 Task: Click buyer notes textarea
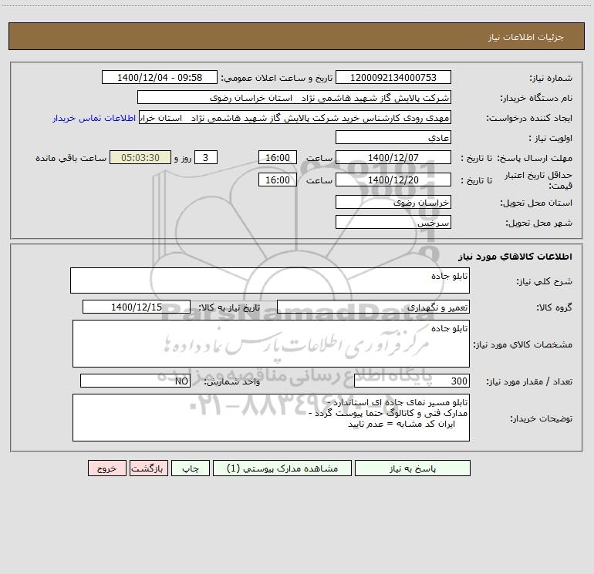(x=271, y=418)
